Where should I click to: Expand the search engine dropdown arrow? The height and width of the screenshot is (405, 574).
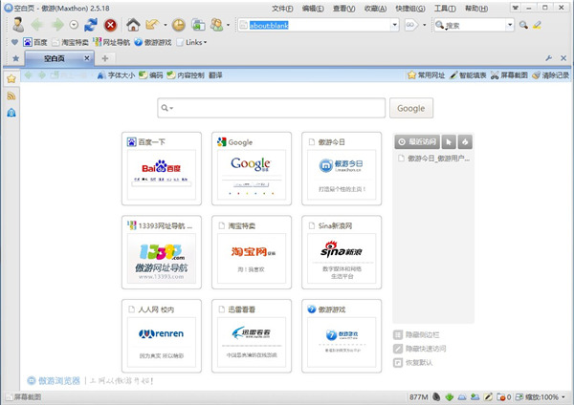point(510,25)
